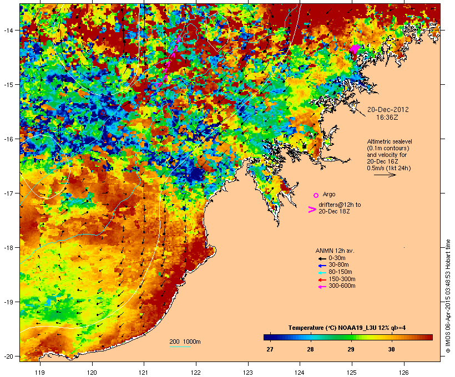
Task: Click the longitude axis label 125
Action: tap(352, 373)
